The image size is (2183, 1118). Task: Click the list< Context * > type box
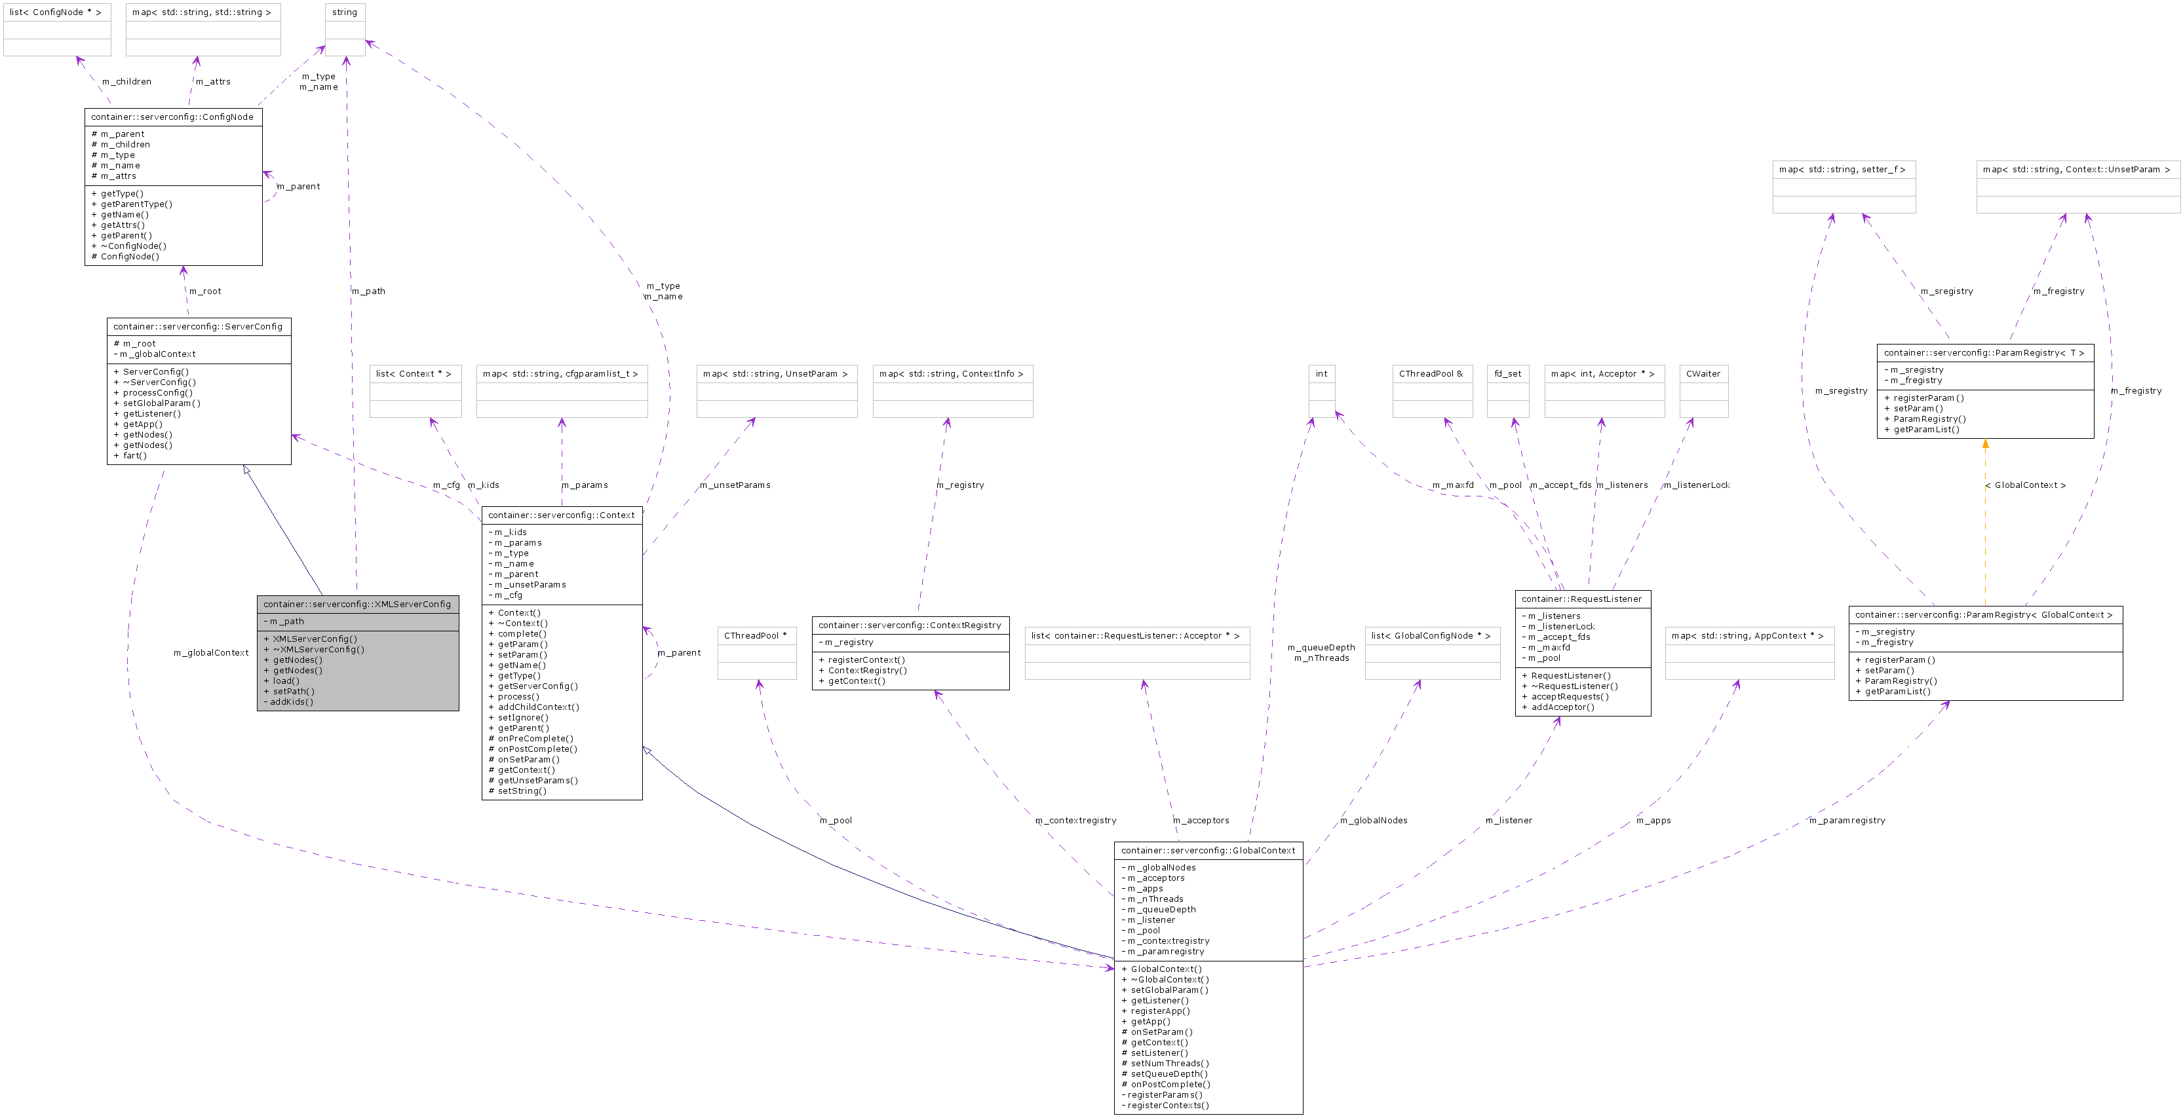[415, 391]
